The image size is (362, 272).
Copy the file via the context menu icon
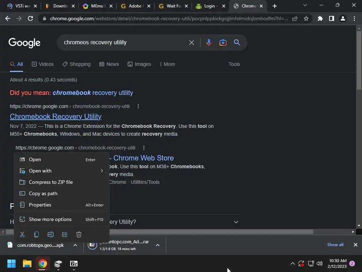(36, 234)
